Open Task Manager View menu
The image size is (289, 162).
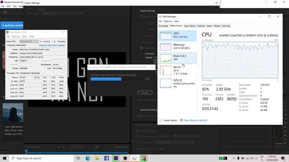(176, 21)
